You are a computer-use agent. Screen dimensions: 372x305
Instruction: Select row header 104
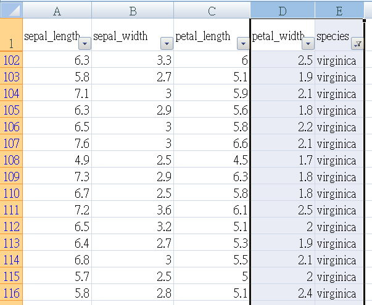(x=11, y=92)
